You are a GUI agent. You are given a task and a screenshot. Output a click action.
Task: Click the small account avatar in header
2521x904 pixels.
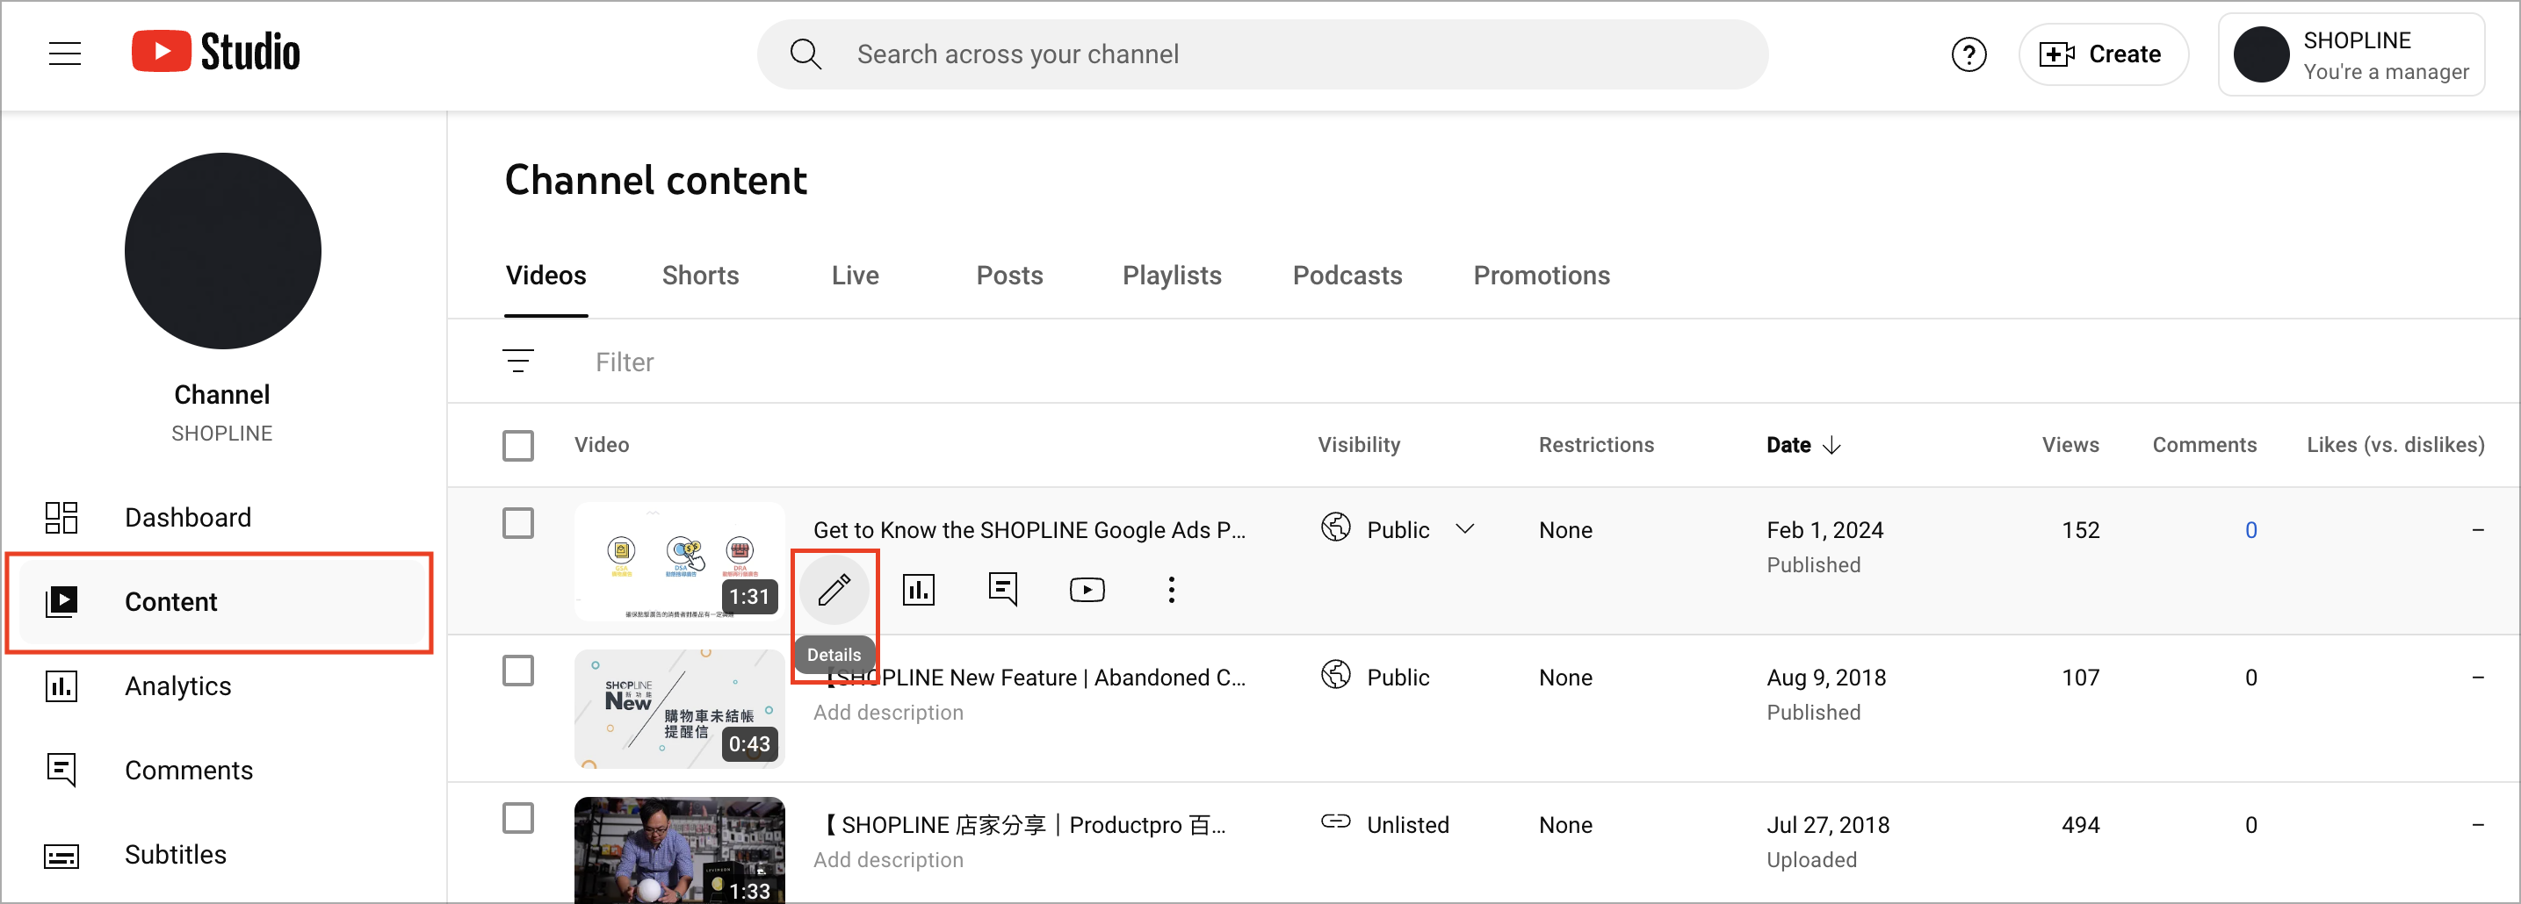coord(2261,54)
